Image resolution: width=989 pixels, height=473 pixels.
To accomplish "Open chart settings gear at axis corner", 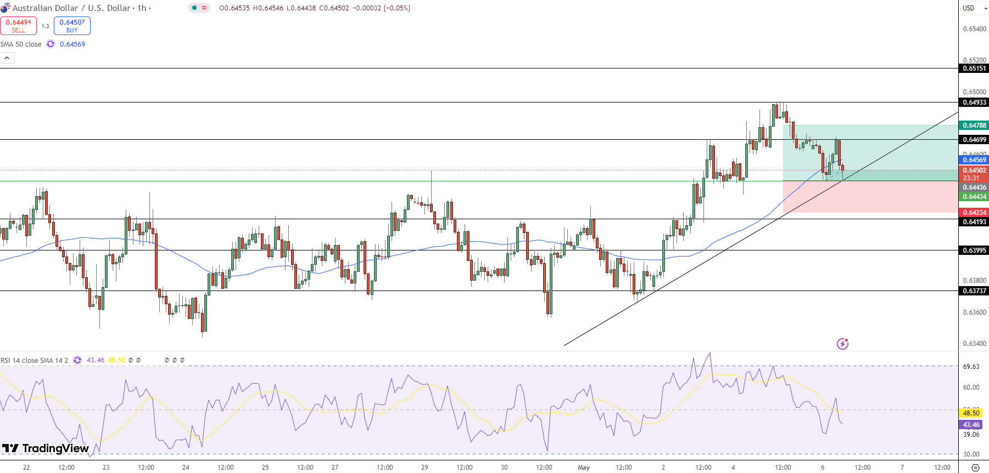I will (x=975, y=468).
